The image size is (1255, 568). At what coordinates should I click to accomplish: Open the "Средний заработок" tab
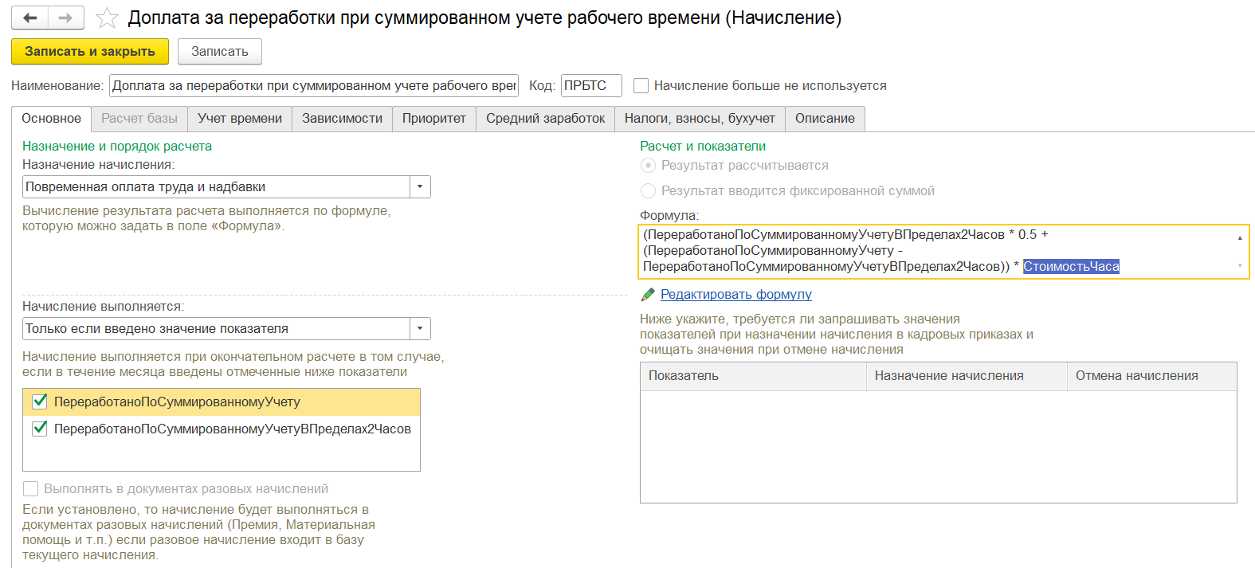tap(545, 119)
